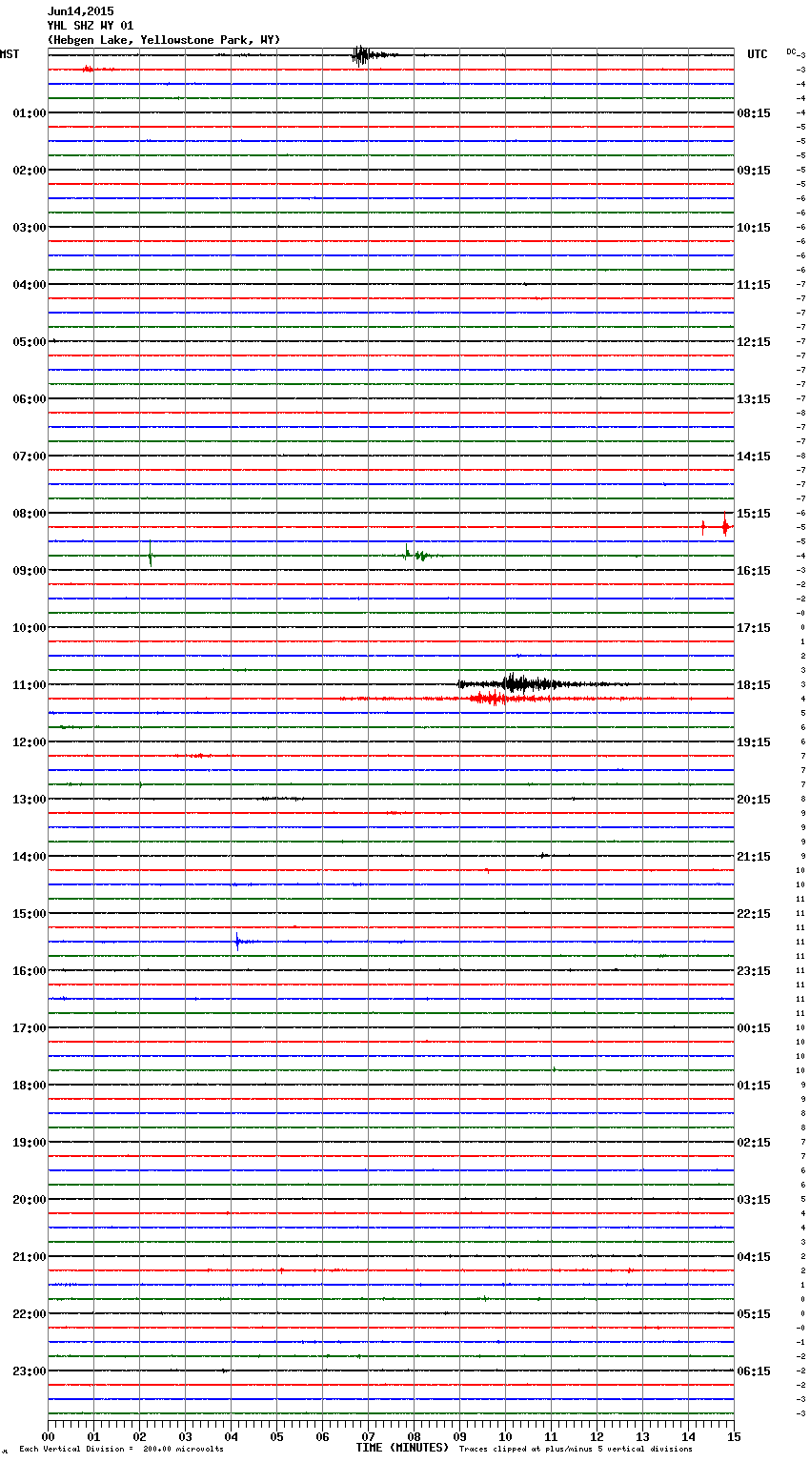
Task: Select the 14:00 MST hour label
Action: point(30,857)
